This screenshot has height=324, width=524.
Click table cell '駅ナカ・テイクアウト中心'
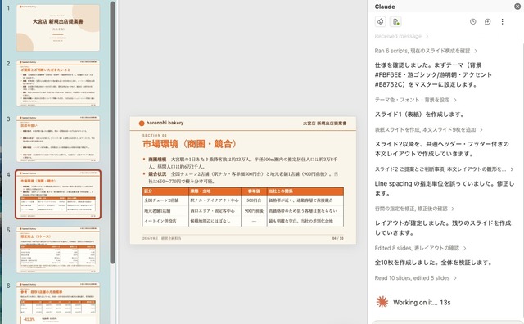[x=215, y=200]
